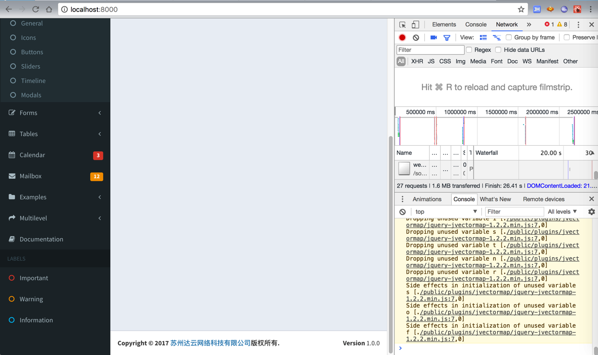598x355 pixels.
Task: Filter requests by JS
Action: [x=431, y=61]
